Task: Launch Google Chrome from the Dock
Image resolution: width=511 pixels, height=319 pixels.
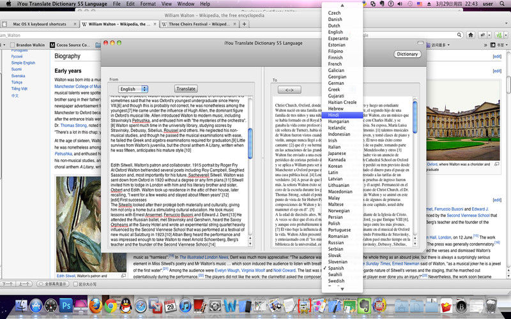Action: 111,306
